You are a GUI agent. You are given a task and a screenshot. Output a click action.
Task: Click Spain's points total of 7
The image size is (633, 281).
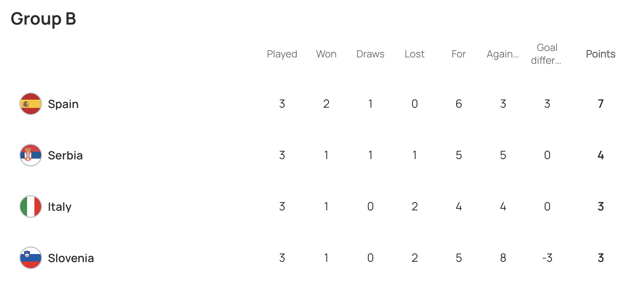tap(600, 104)
